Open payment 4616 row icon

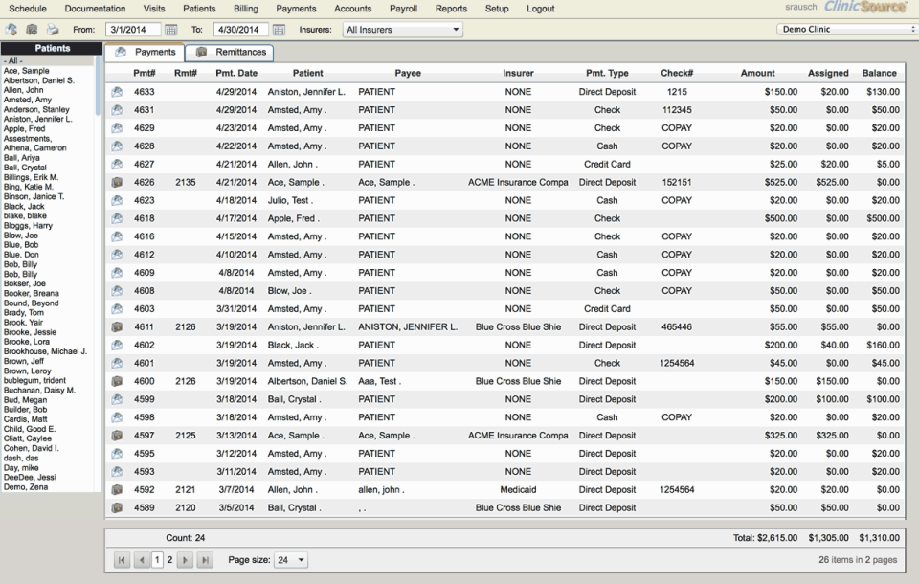[117, 236]
